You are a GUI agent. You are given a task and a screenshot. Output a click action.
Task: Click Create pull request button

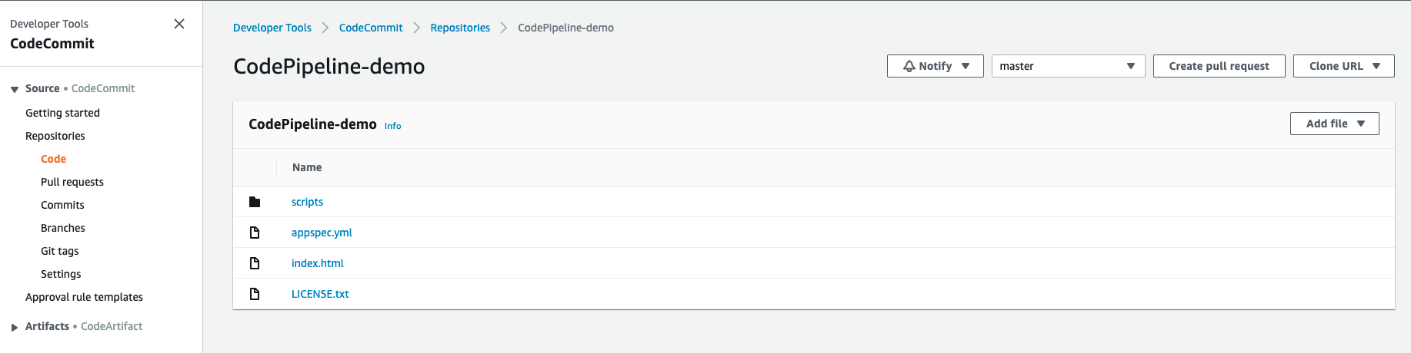(x=1219, y=66)
